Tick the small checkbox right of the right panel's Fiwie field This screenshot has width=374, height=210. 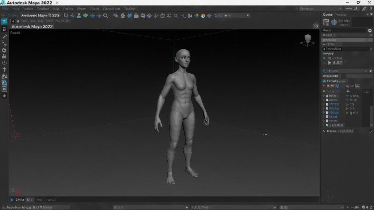[371, 35]
